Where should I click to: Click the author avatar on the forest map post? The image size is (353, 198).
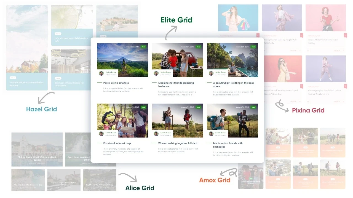[101, 134]
